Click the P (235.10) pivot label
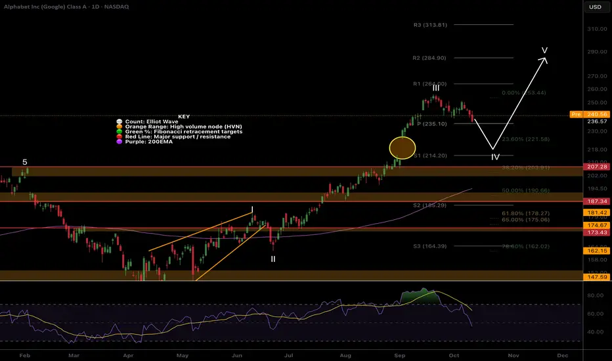The width and height of the screenshot is (612, 361). tap(431, 123)
